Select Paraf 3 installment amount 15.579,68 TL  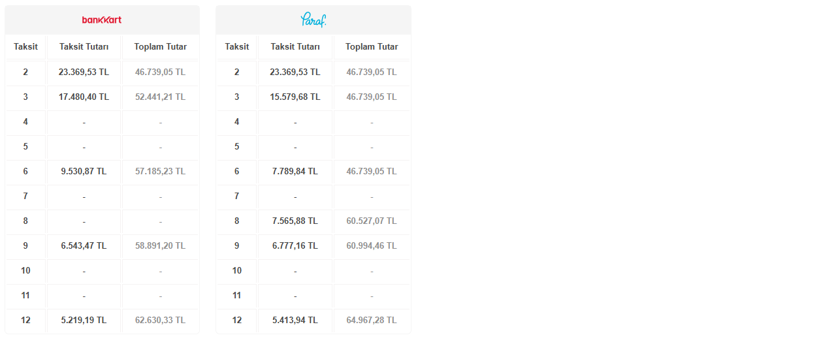[x=295, y=97]
